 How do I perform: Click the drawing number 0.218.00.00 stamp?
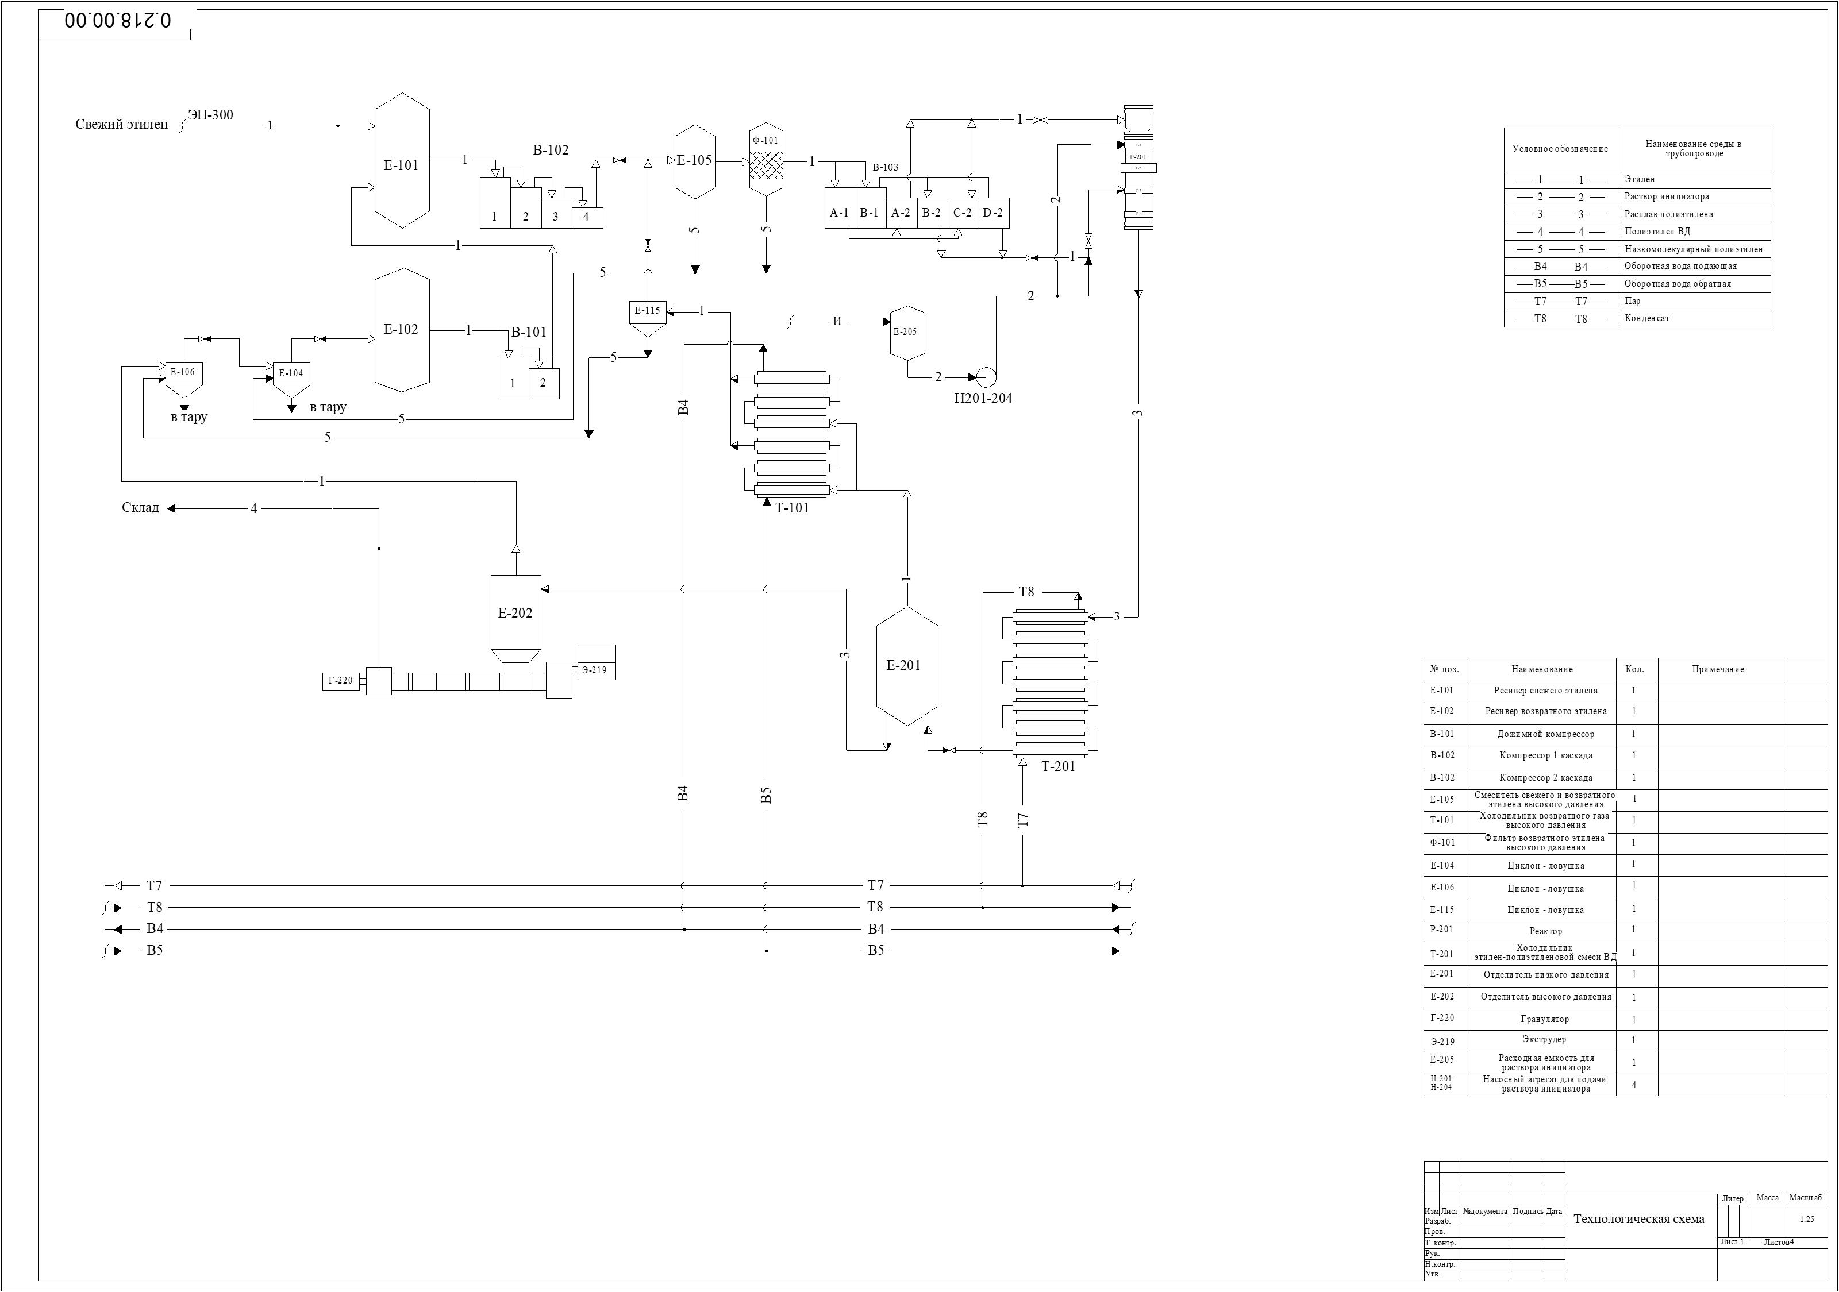click(x=118, y=21)
